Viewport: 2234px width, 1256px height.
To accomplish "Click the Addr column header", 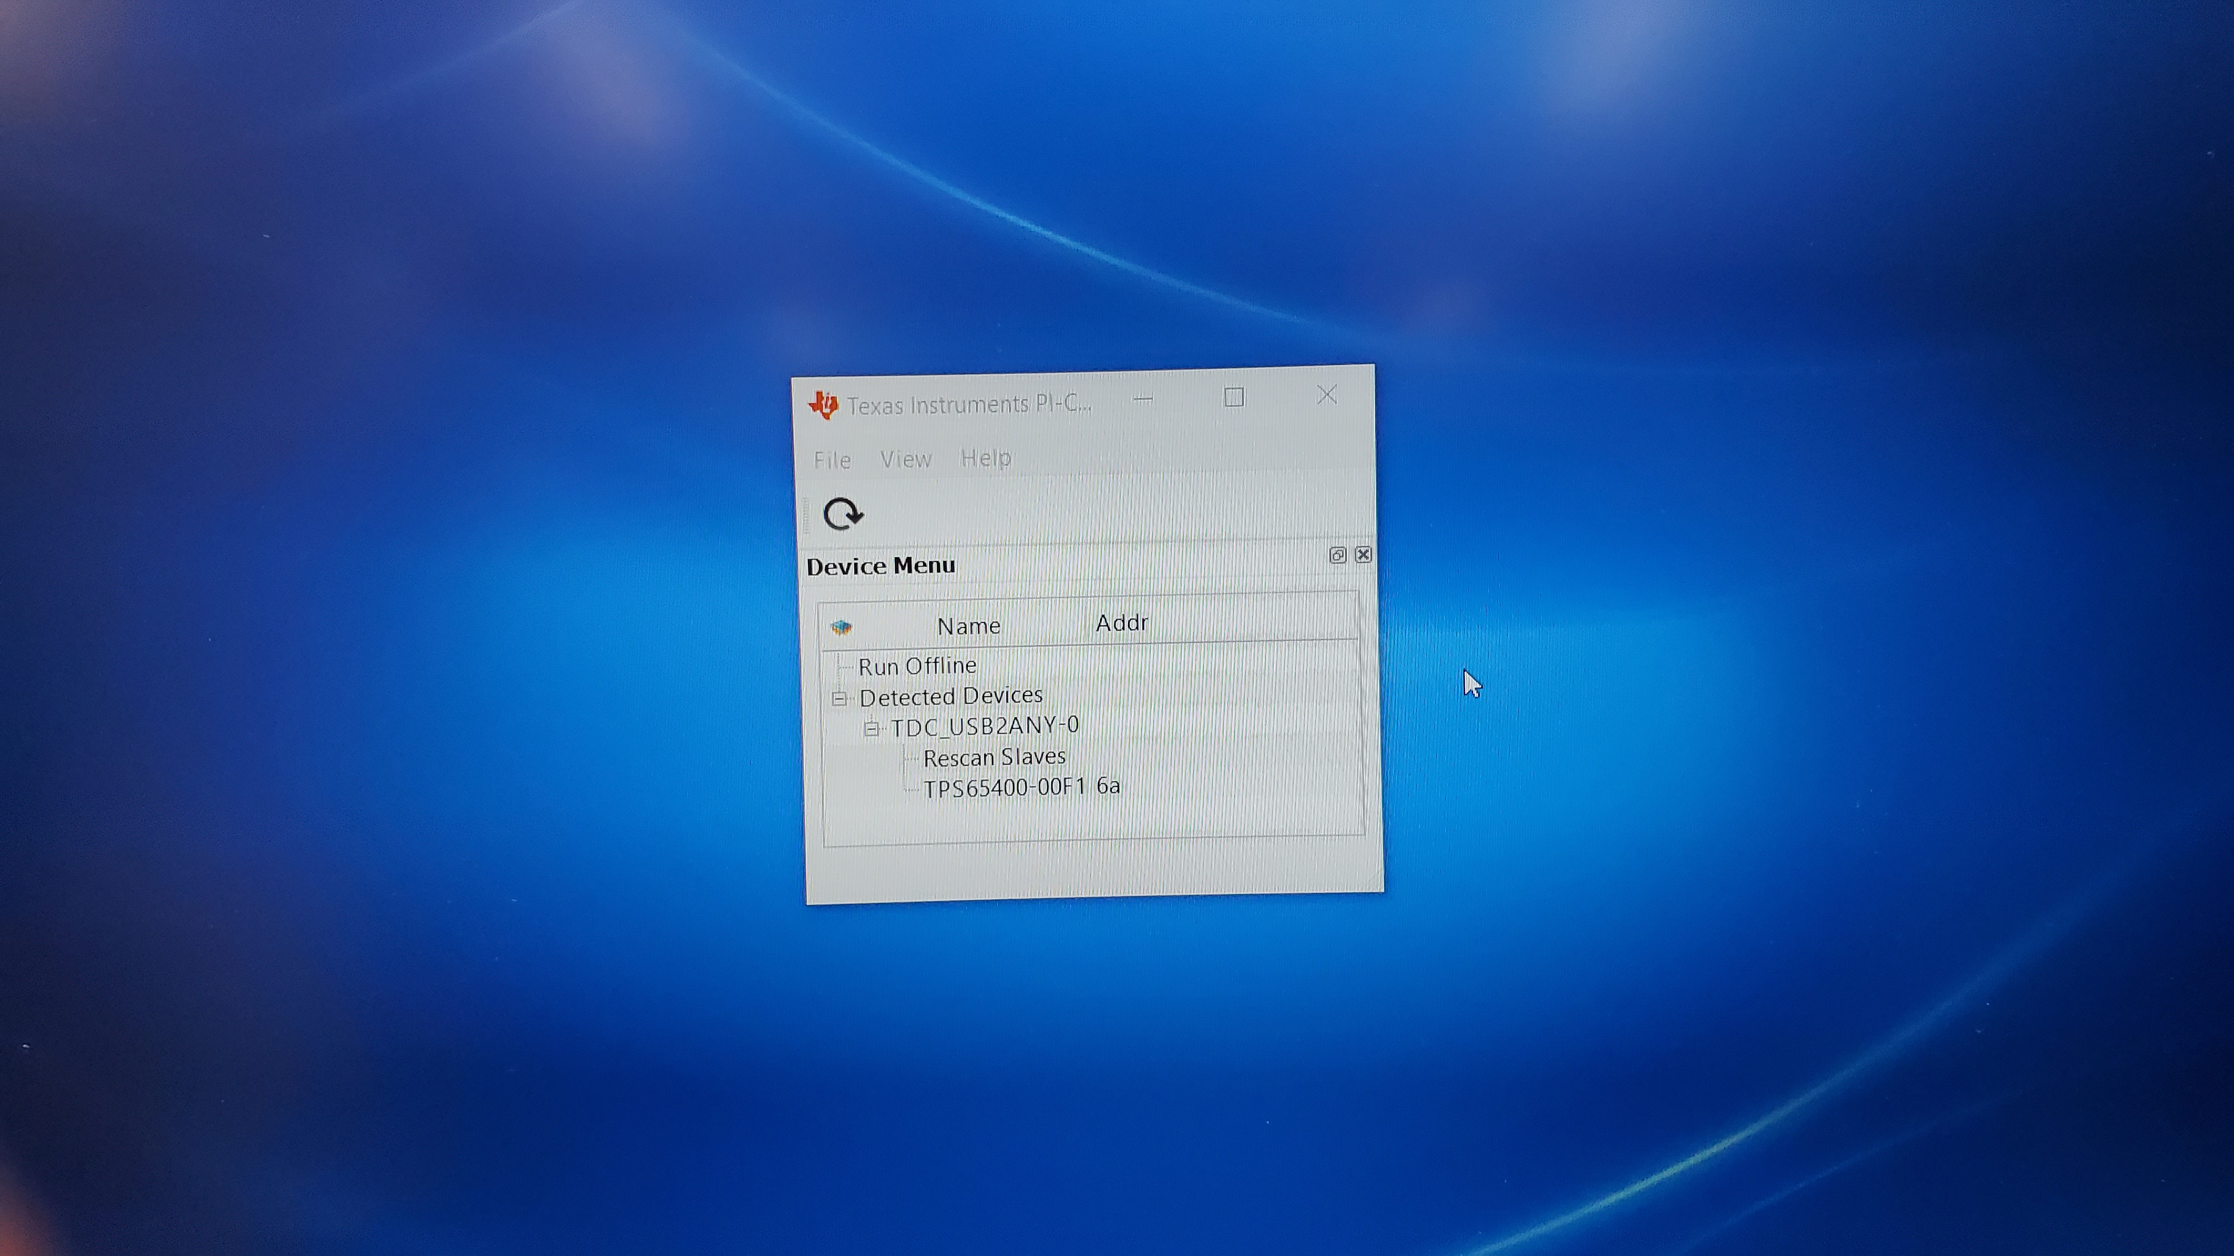I will [x=1121, y=623].
